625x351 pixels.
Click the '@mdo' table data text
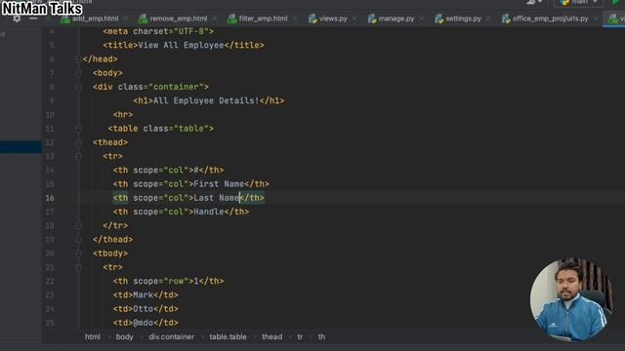pyautogui.click(x=144, y=323)
